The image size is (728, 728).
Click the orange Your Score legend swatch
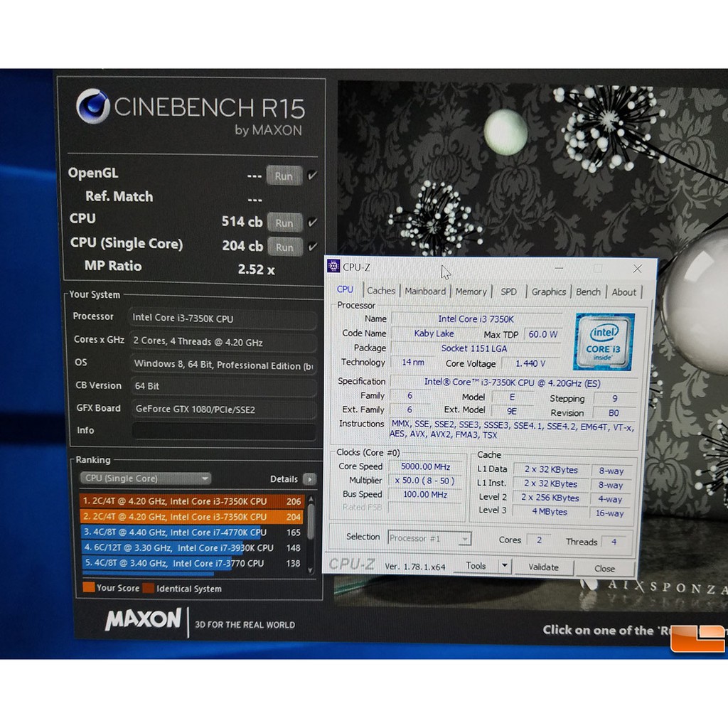click(89, 587)
